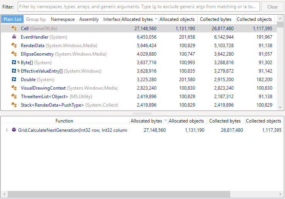The height and width of the screenshot is (199, 285).
Task: Click the class icon beside Stack<RenderData+PushType>
Action: [x=14, y=105]
